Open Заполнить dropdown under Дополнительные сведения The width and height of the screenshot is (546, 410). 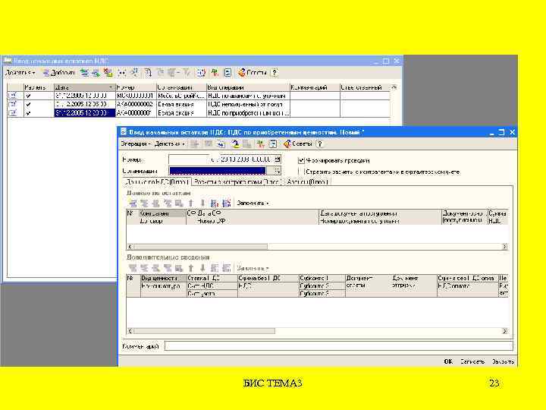[x=253, y=268]
